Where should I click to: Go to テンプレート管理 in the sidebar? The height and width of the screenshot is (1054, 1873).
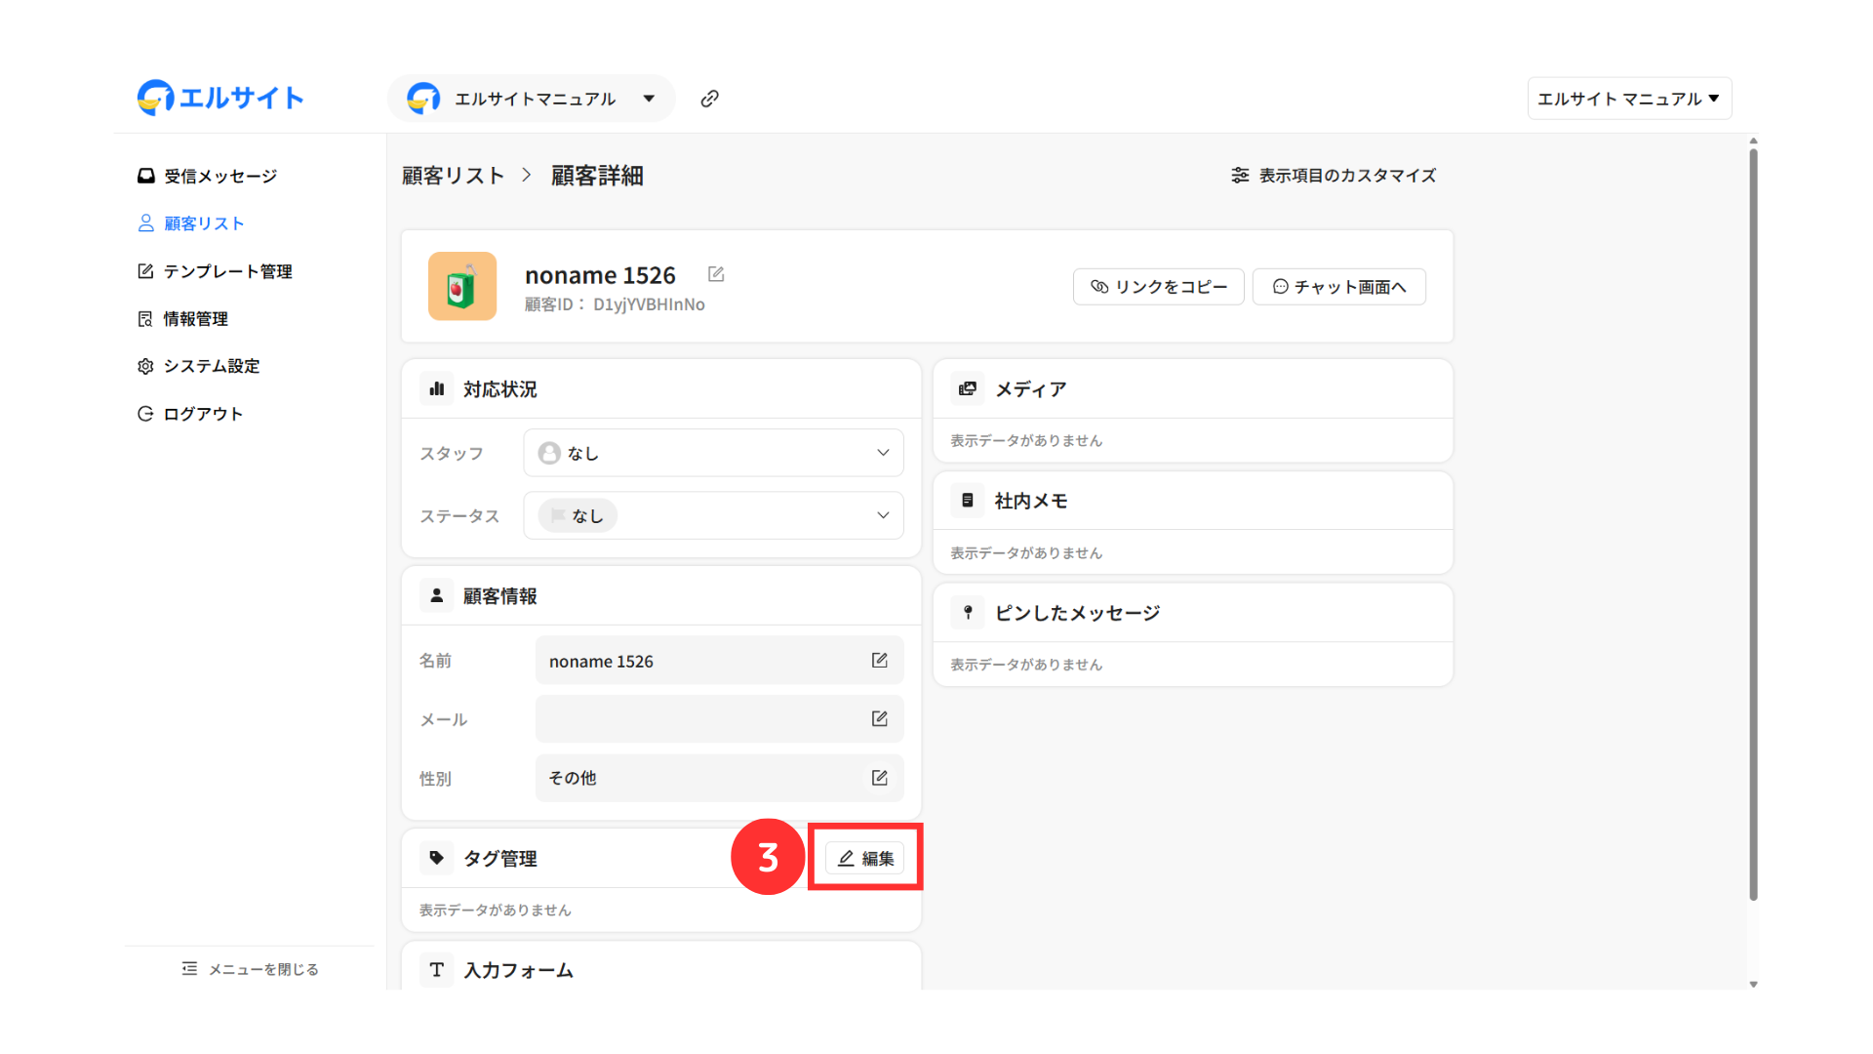tap(226, 271)
